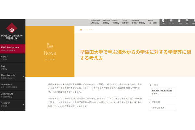Open Visitors link in top bar
This screenshot has width=195, height=130.
[x=152, y=22]
